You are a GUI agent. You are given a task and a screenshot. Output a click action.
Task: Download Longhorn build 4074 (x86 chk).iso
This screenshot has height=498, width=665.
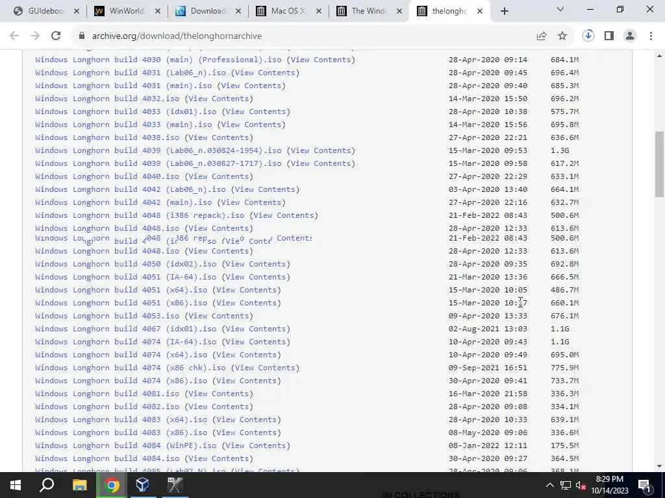tap(131, 368)
